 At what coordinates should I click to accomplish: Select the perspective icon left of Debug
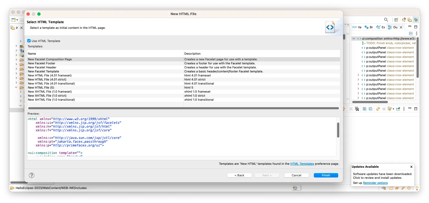pos(410,20)
